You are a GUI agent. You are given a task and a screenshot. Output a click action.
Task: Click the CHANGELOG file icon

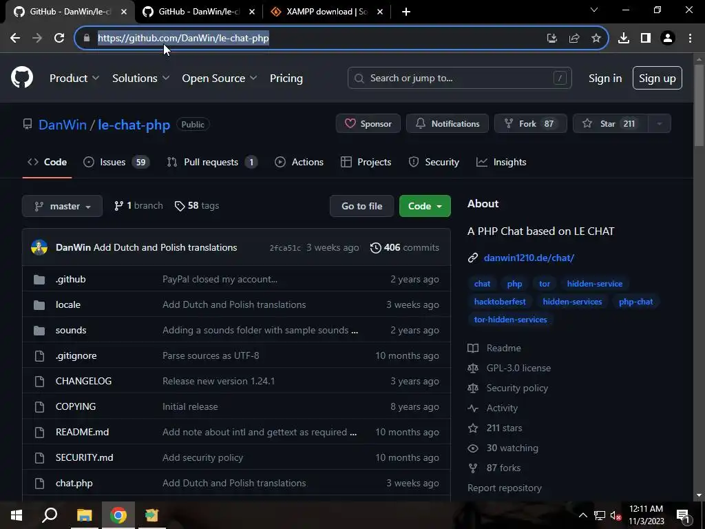point(39,382)
